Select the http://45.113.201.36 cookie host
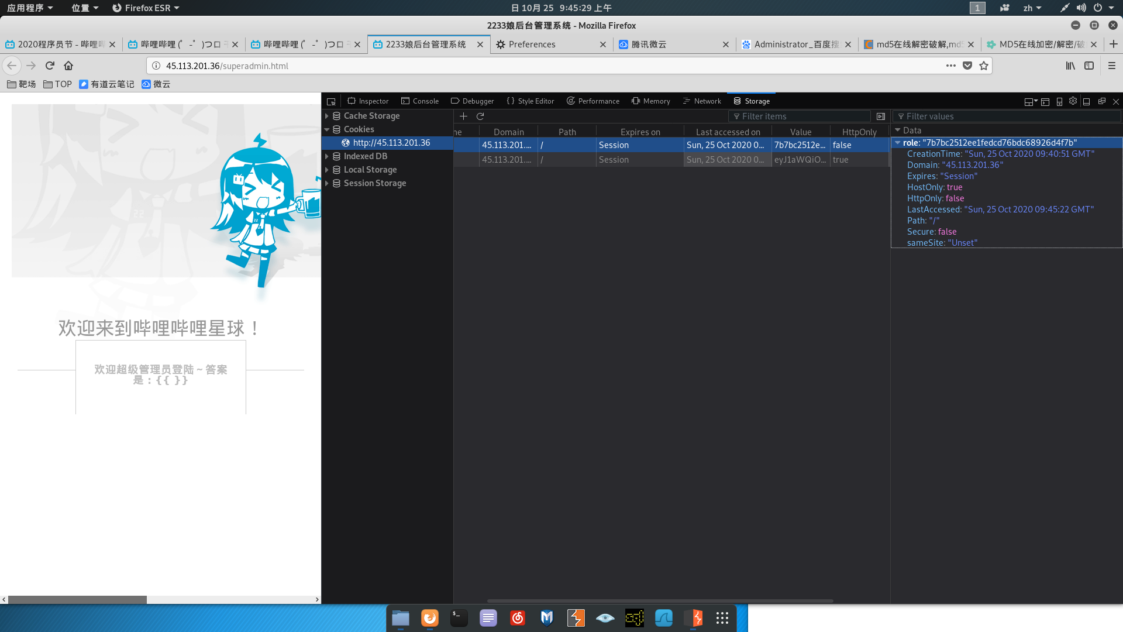The image size is (1123, 632). pyautogui.click(x=391, y=143)
